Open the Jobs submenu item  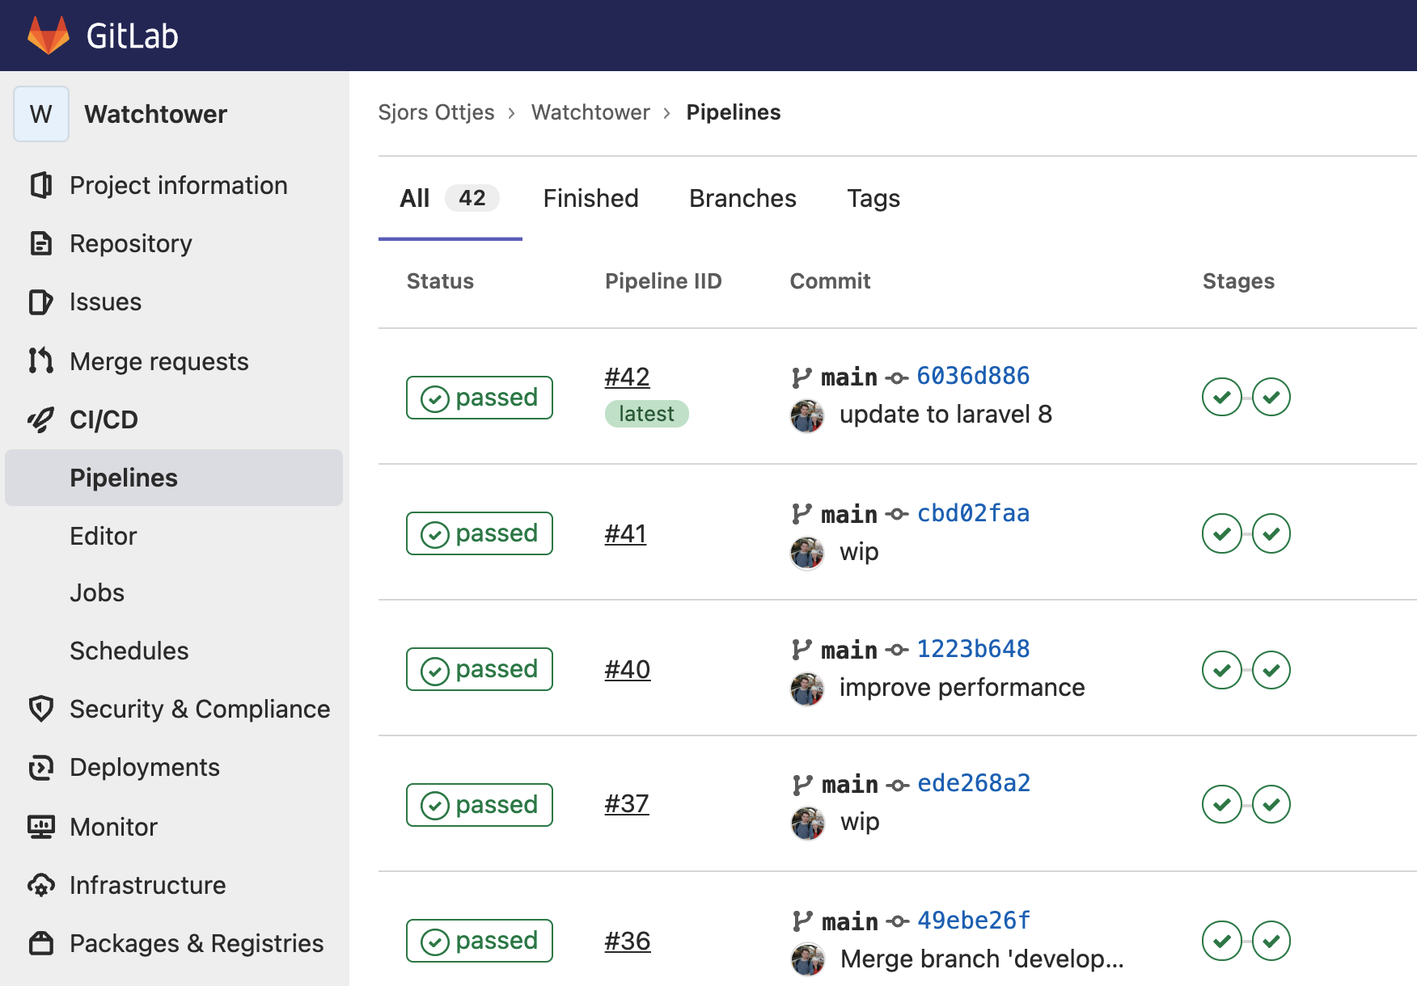pos(97,592)
